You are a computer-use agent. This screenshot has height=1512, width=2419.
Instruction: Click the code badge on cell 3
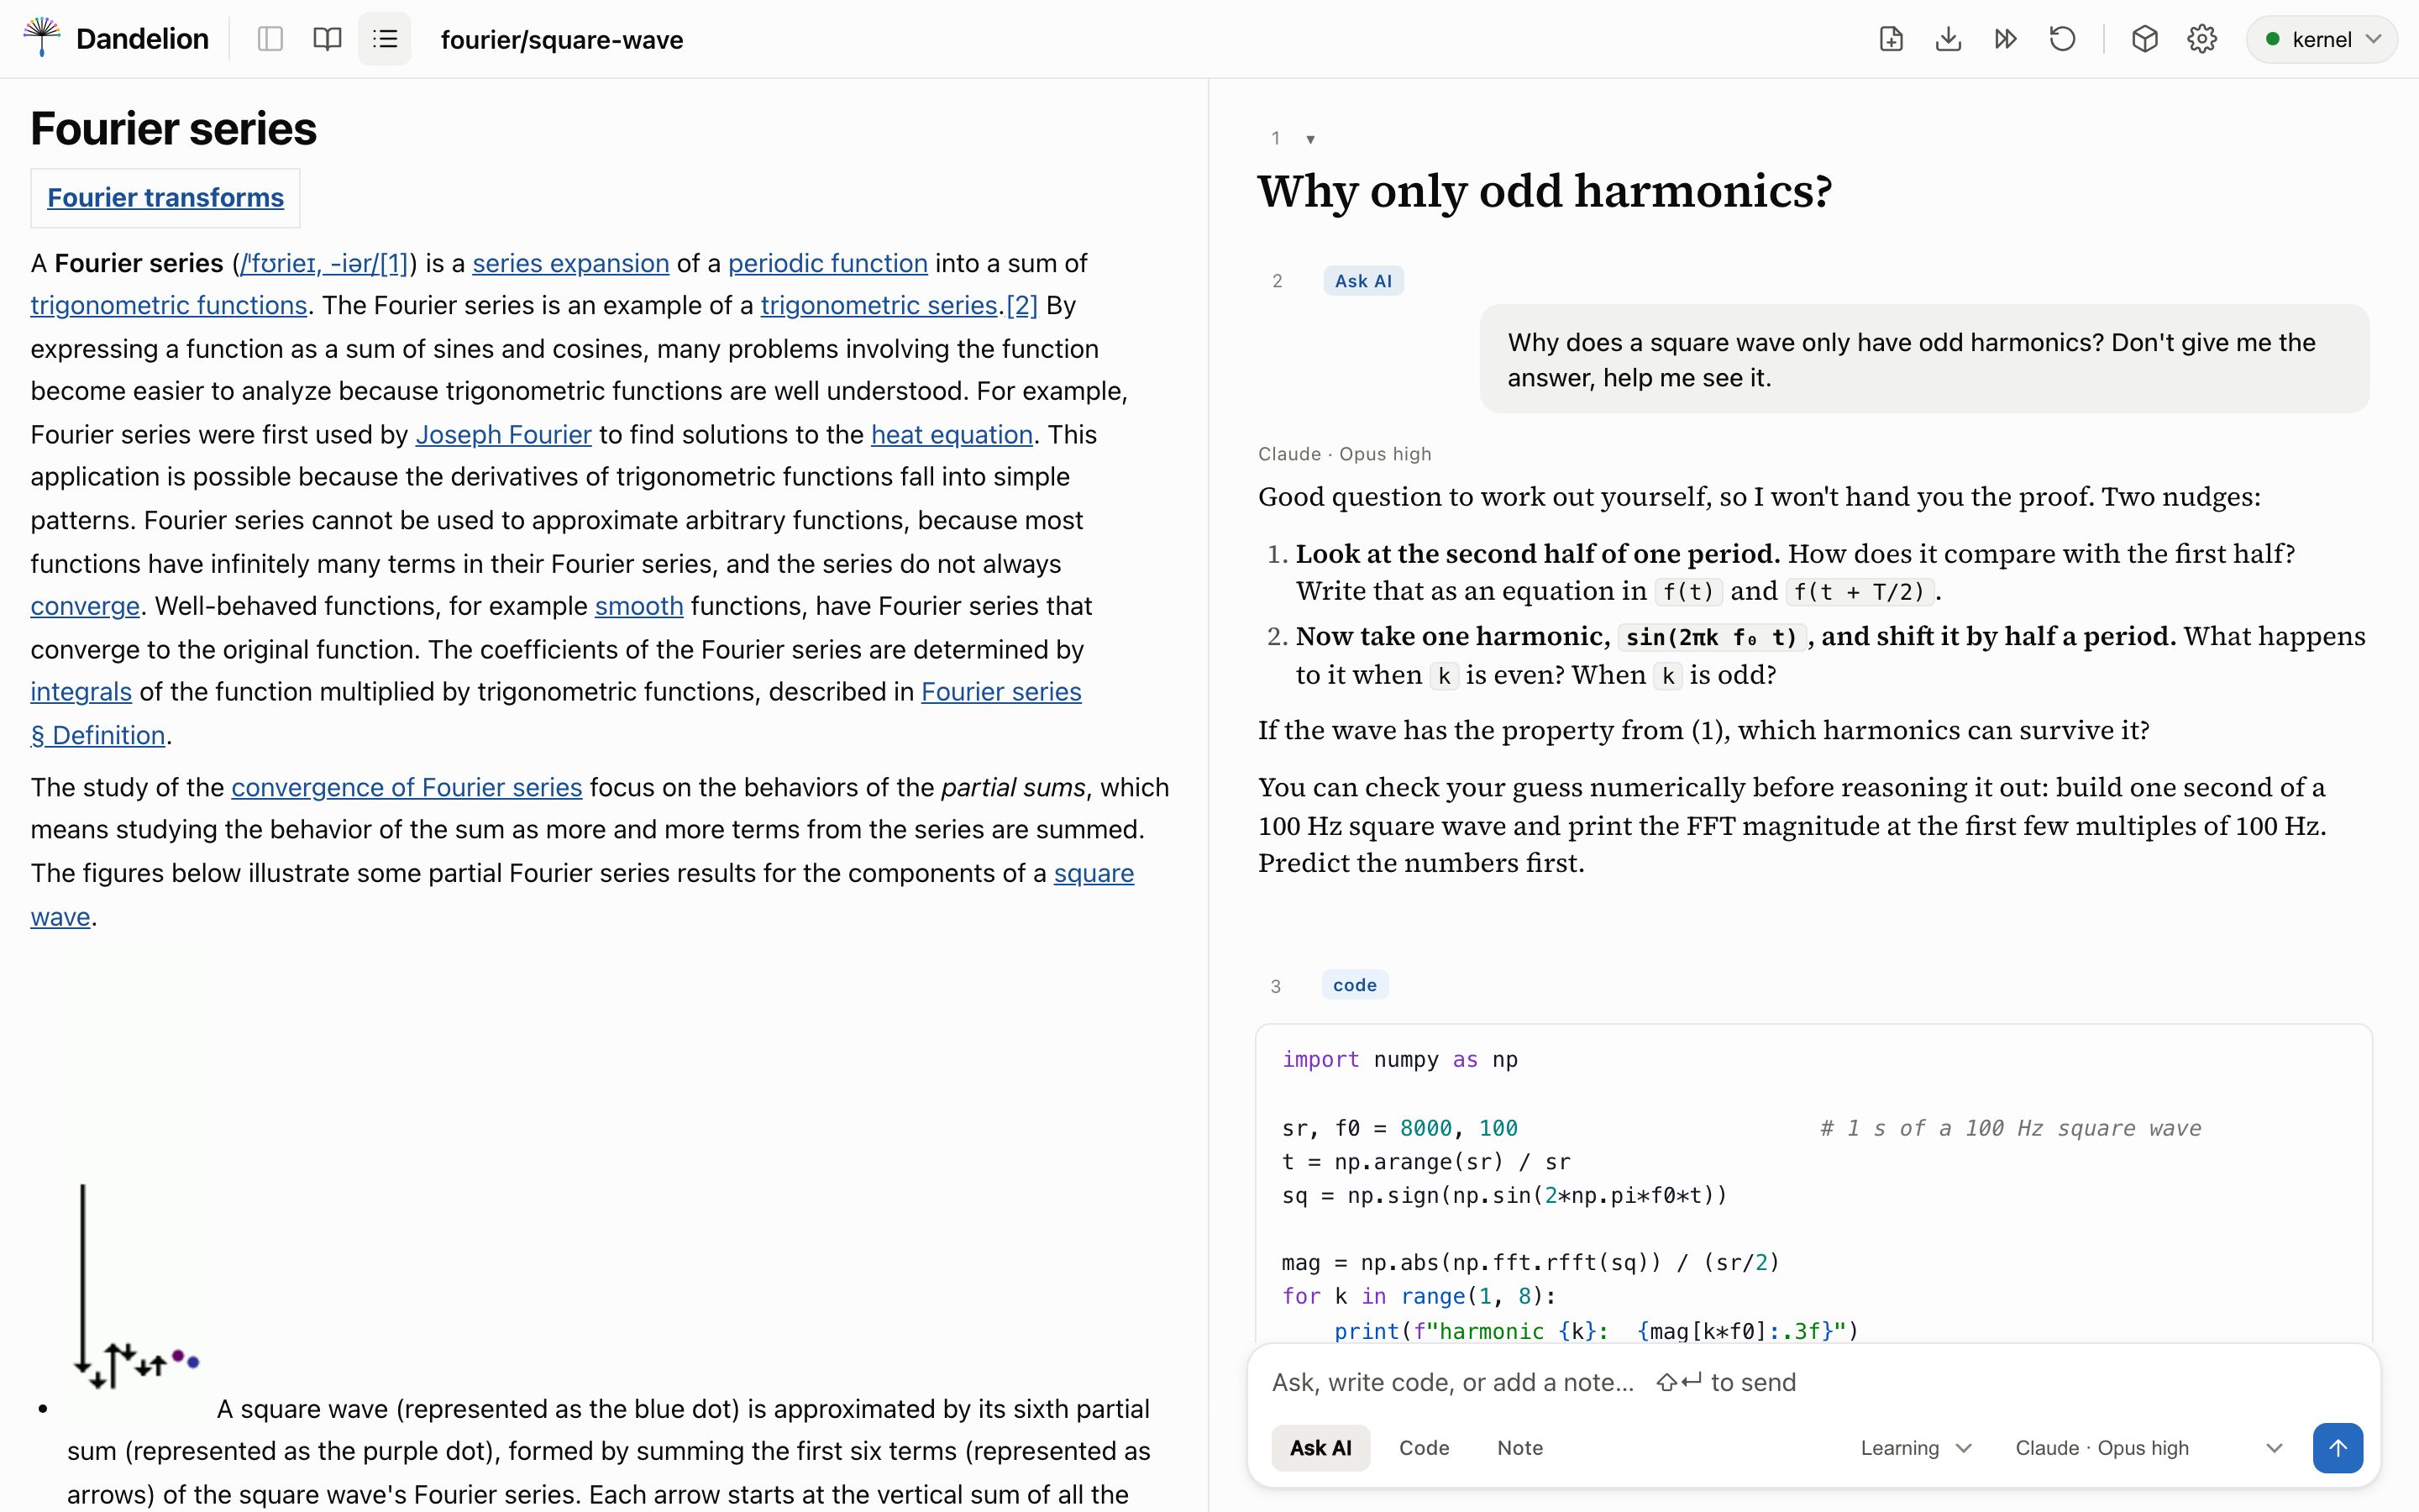[x=1355, y=985]
